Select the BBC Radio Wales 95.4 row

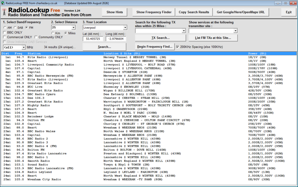pos(149,131)
